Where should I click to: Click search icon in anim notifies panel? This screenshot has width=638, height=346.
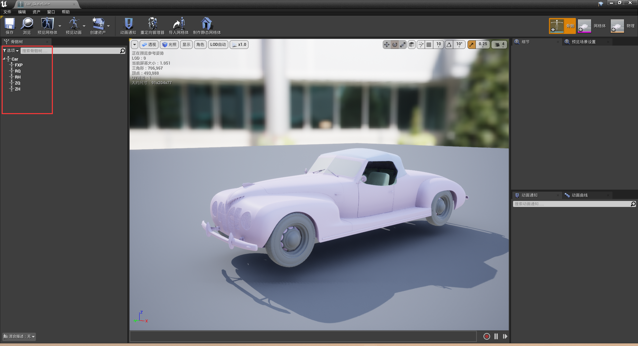tap(633, 204)
